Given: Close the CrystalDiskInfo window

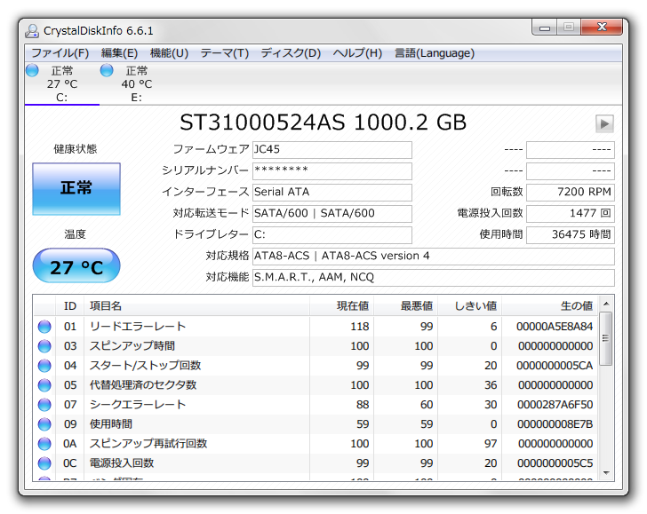Looking at the screenshot, I should point(602,28).
